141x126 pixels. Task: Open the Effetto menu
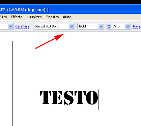click(x=17, y=17)
